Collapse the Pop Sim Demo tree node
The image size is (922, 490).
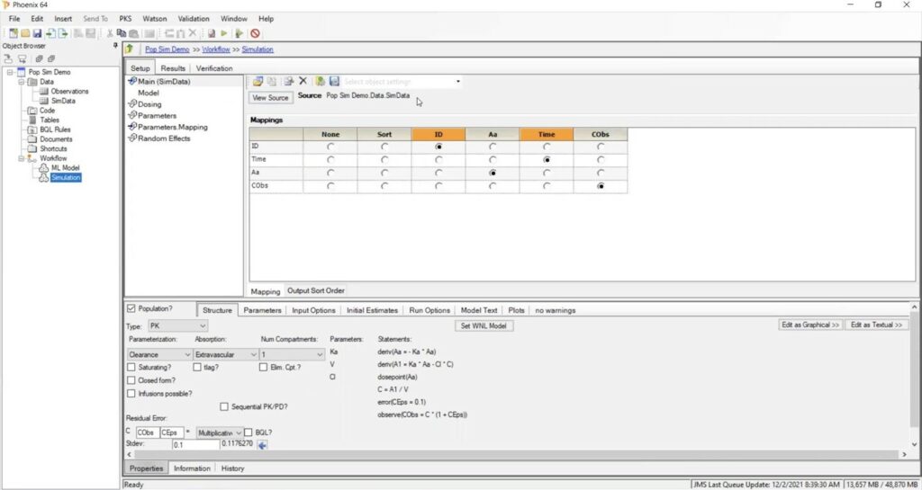pos(10,72)
